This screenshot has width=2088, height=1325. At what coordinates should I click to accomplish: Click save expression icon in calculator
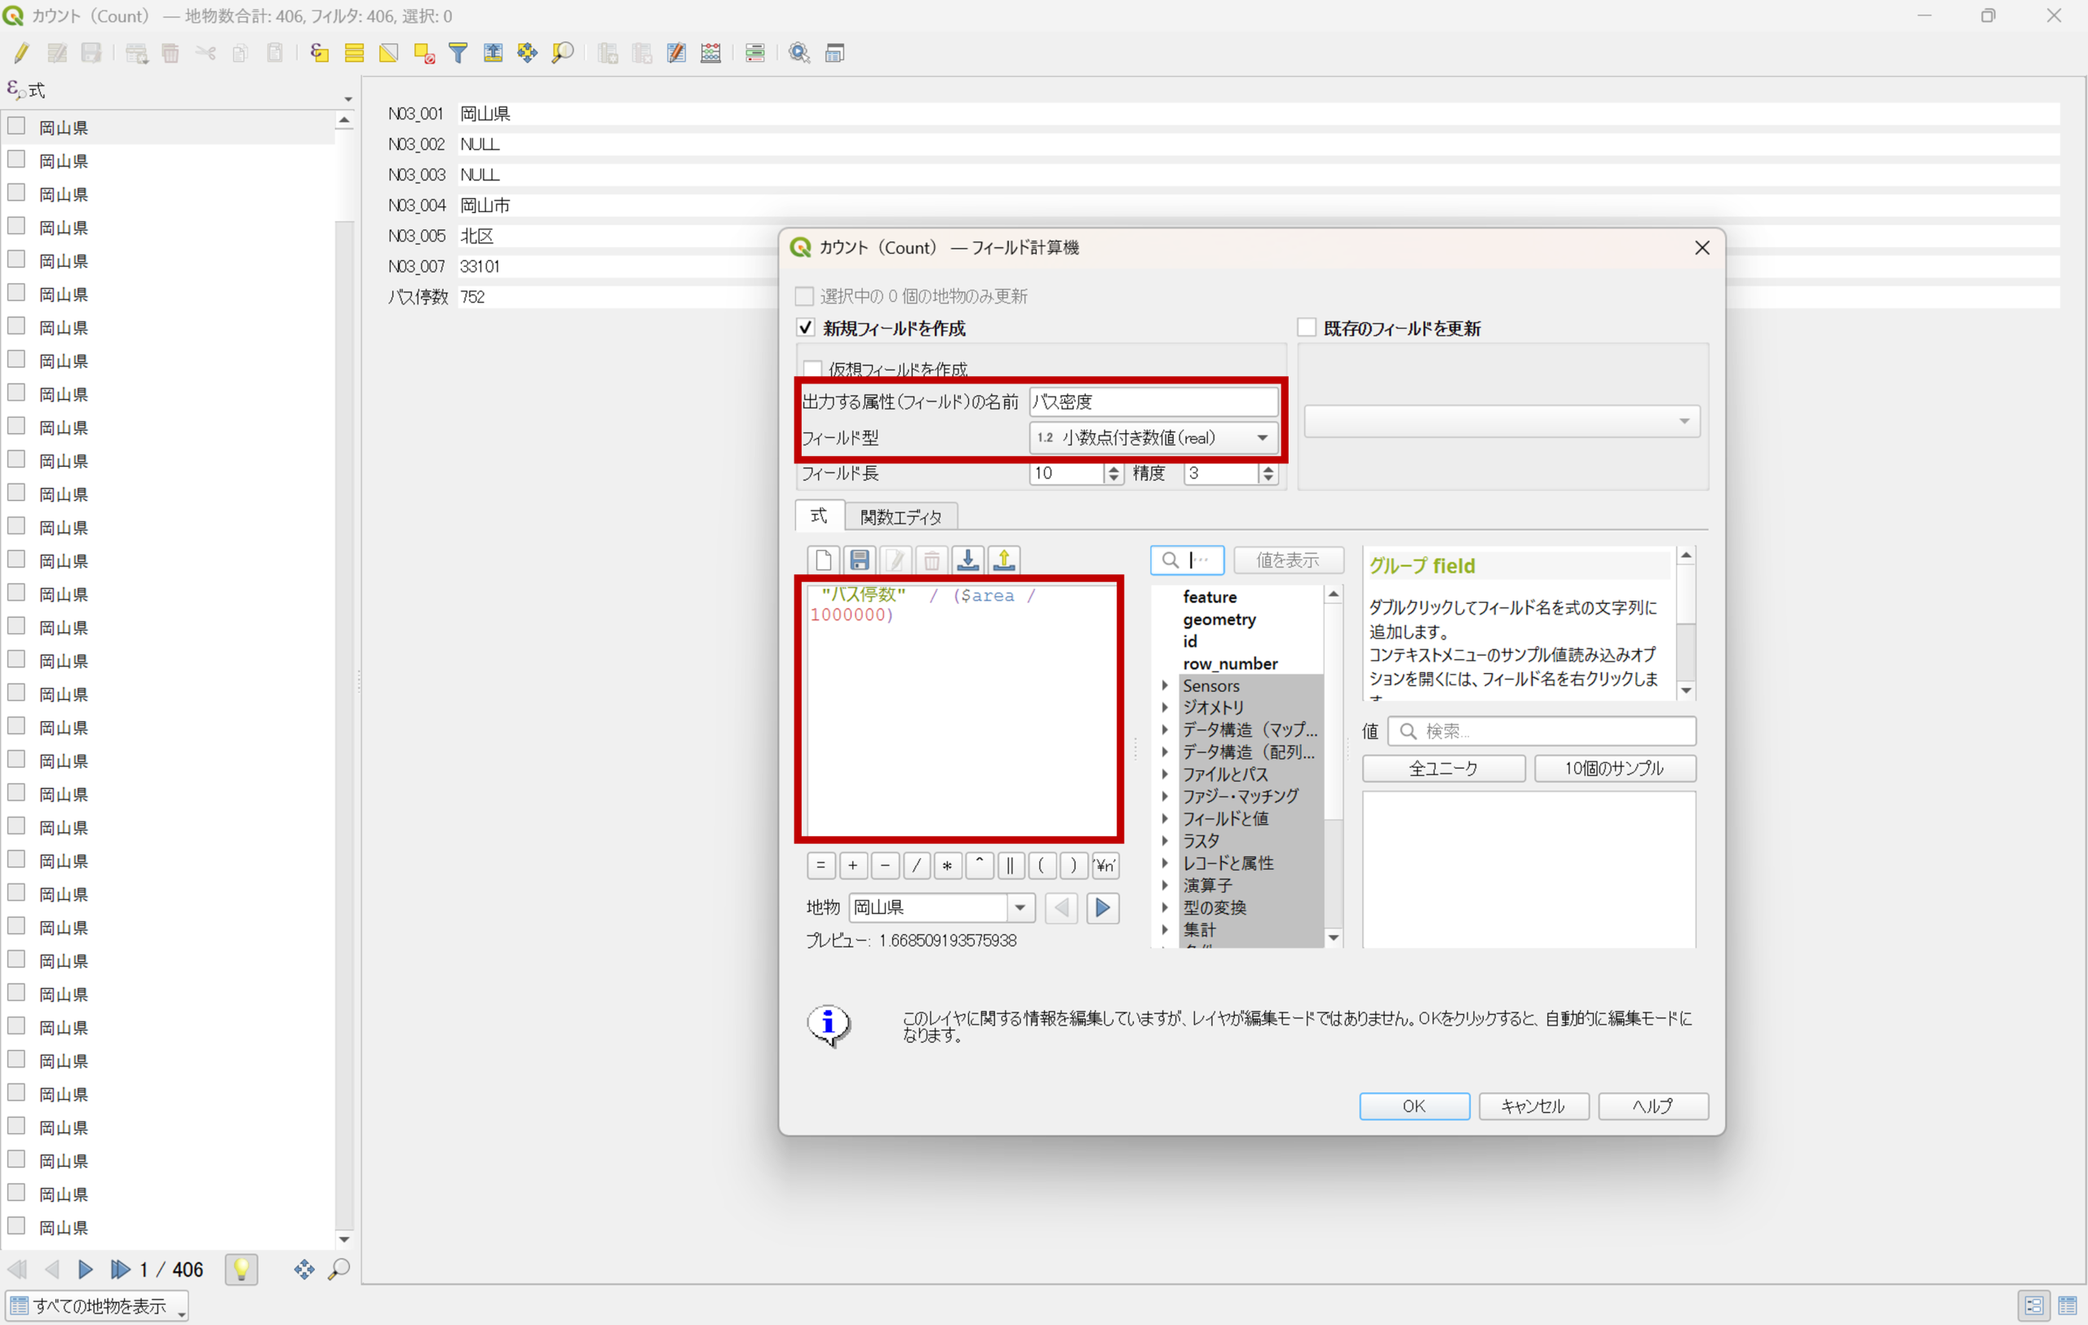coord(860,561)
